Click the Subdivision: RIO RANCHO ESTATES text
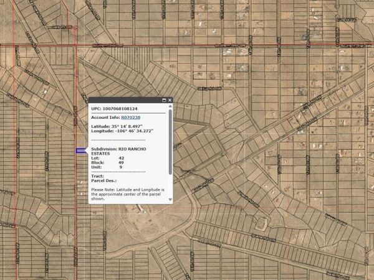This screenshot has height=280, width=374. click(x=118, y=151)
